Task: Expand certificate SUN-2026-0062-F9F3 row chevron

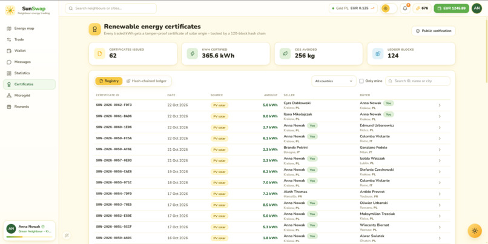Action: click(x=440, y=105)
